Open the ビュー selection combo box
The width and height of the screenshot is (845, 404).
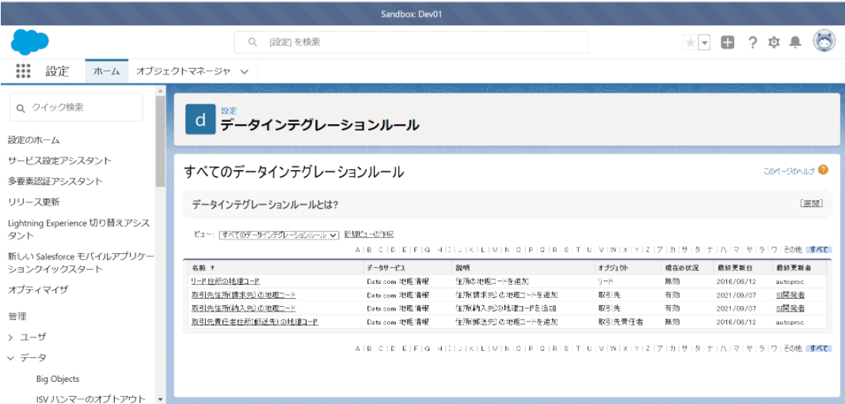(279, 235)
